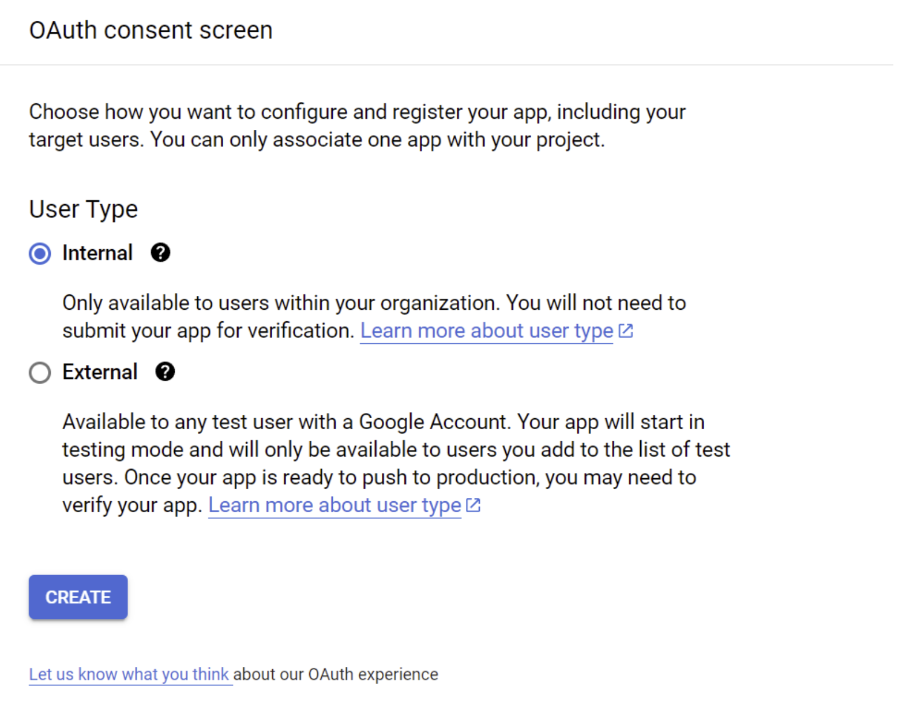Click the OAuth consent screen page title
The width and height of the screenshot is (898, 702).
[151, 30]
